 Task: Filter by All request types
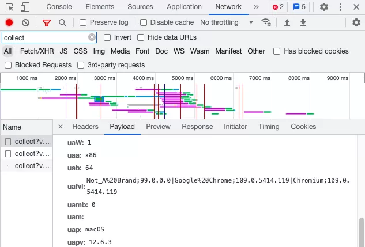coord(7,51)
